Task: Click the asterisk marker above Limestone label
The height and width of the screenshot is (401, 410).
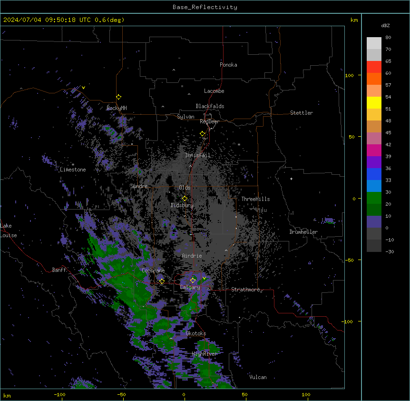Action: 73,165
